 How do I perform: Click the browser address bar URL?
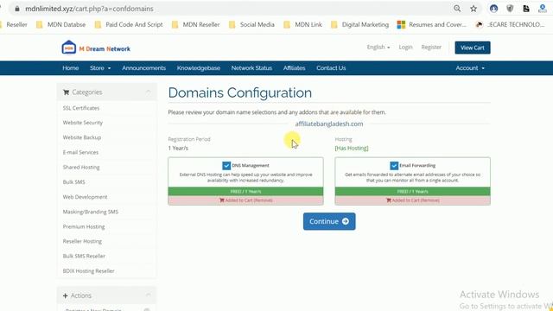click(89, 9)
